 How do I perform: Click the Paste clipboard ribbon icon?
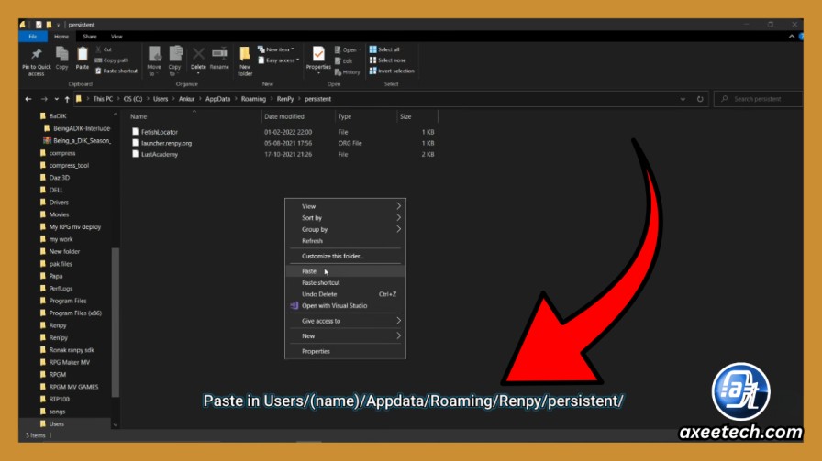tap(83, 54)
